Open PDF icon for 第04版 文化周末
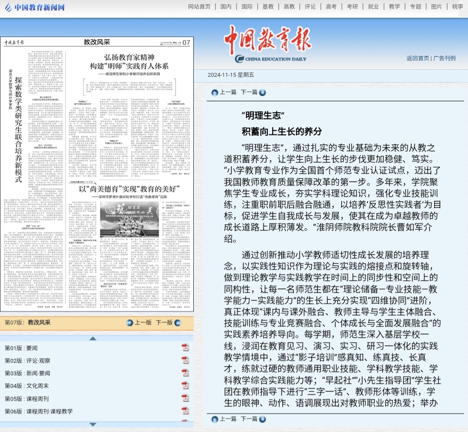The height and width of the screenshot is (432, 468). [185, 385]
